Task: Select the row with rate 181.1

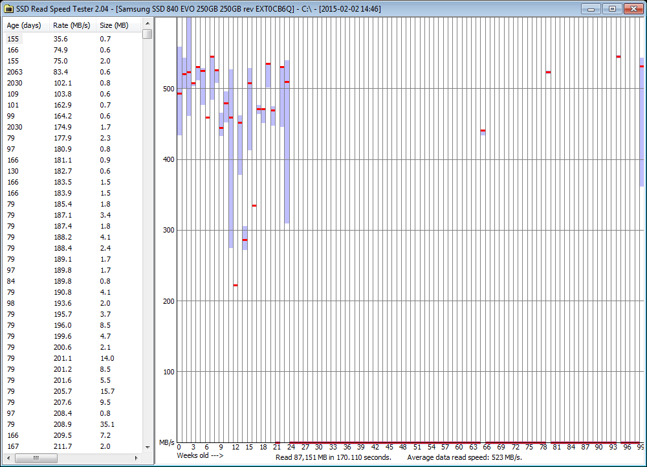Action: 72,160
